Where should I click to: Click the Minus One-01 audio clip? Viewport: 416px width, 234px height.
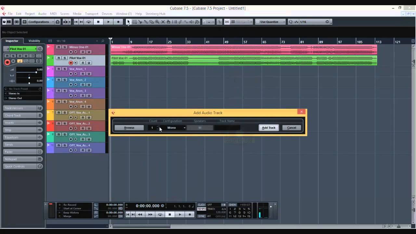tap(244, 49)
